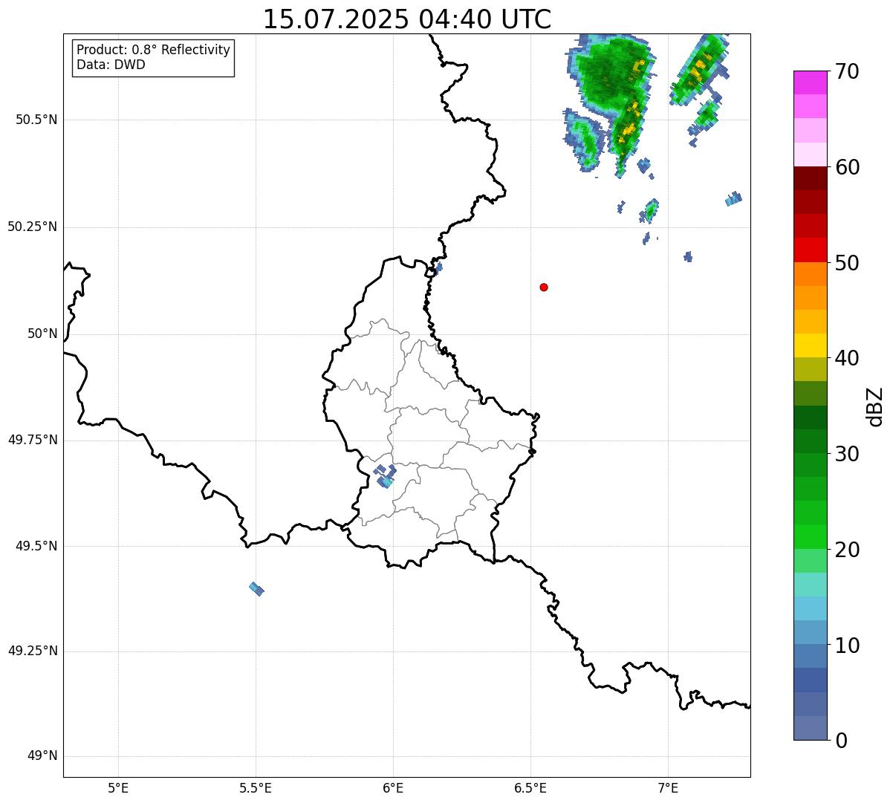
Task: Click the colorbar label 40
Action: pyautogui.click(x=847, y=358)
